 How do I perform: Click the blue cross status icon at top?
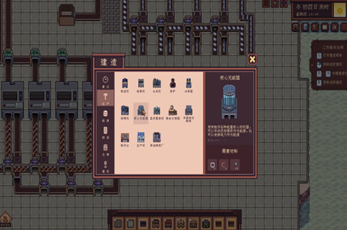pos(284,4)
